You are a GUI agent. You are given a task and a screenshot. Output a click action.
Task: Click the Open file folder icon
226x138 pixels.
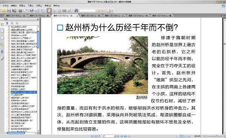pyautogui.click(x=4, y=11)
